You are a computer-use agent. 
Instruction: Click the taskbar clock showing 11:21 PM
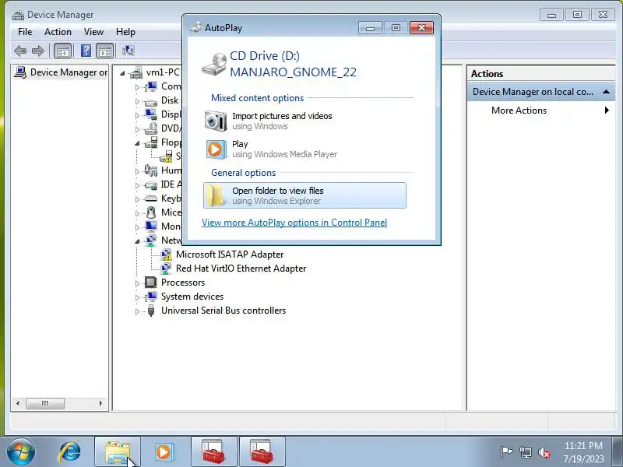(583, 452)
